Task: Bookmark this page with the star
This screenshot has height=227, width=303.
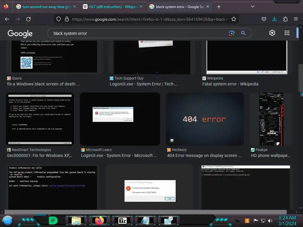Action: [x=234, y=19]
